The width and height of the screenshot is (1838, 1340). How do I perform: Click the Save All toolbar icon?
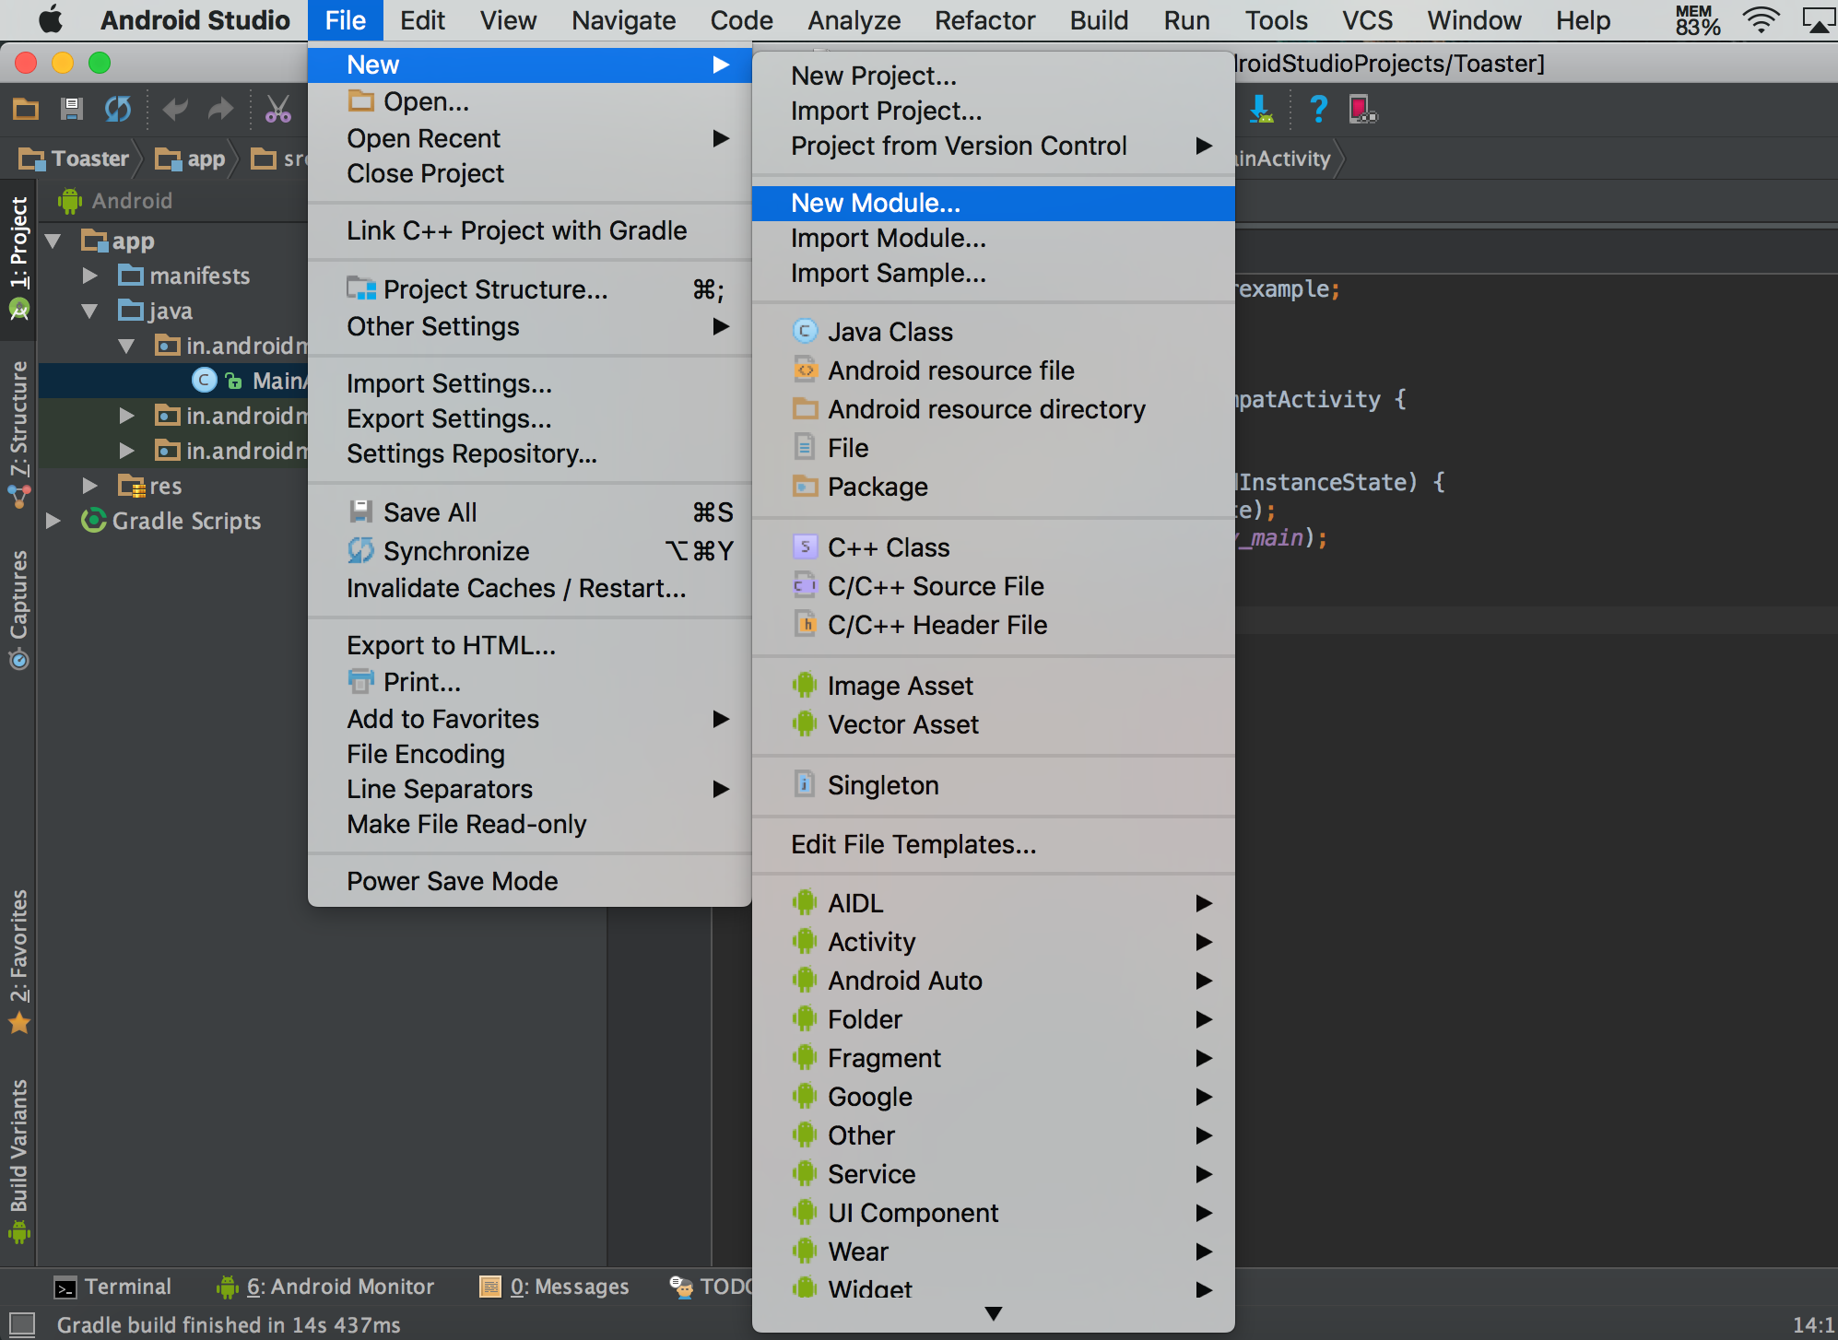[x=73, y=109]
